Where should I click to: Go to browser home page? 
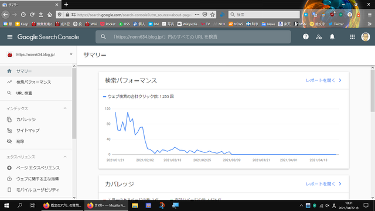(x=49, y=15)
